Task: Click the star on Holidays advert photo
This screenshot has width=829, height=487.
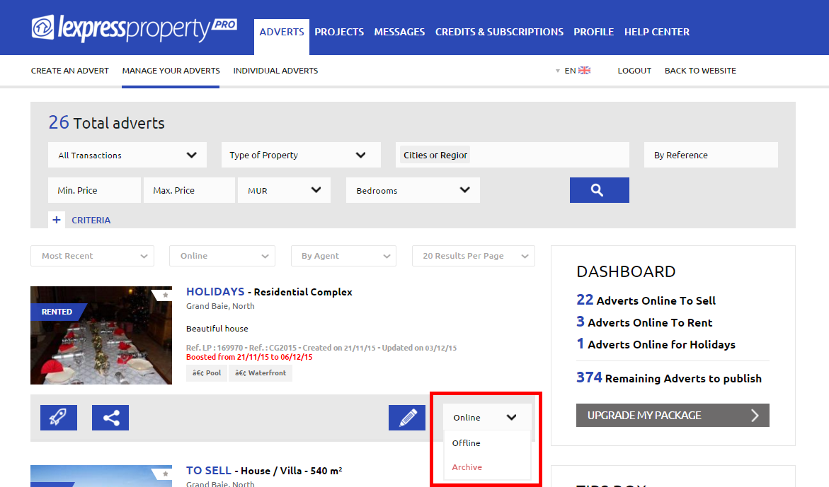Action: [166, 295]
